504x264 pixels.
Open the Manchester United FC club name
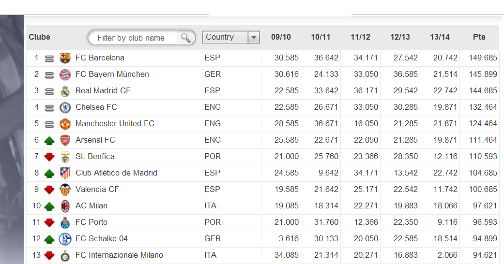pos(115,123)
